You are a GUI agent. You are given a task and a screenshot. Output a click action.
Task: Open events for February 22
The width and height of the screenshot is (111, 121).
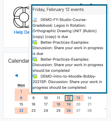click(21, 111)
